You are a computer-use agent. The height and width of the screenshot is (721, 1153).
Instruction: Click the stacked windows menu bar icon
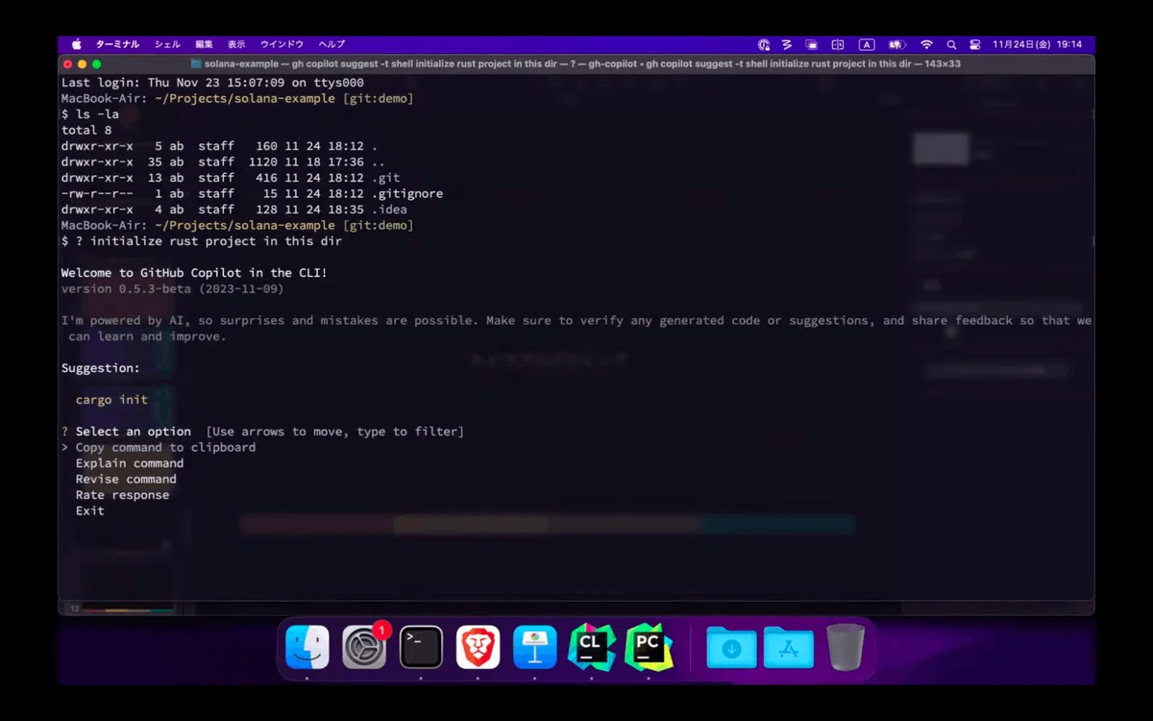(812, 44)
